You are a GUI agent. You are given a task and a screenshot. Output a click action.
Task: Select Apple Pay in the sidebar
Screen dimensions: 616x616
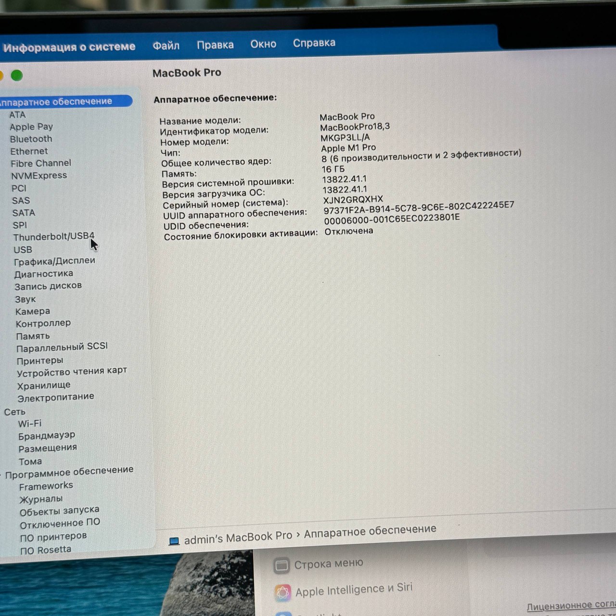tap(31, 127)
